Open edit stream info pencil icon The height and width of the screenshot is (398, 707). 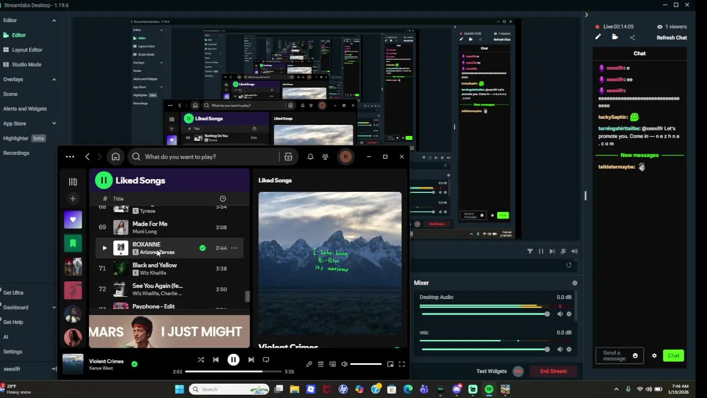click(598, 37)
